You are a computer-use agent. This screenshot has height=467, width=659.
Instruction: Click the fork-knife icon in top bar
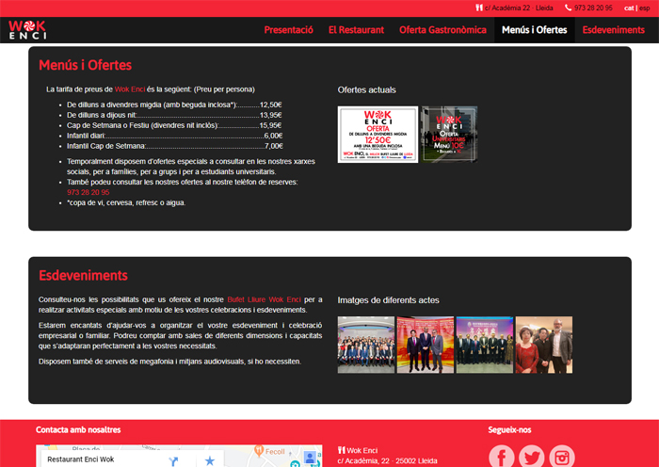pyautogui.click(x=478, y=8)
